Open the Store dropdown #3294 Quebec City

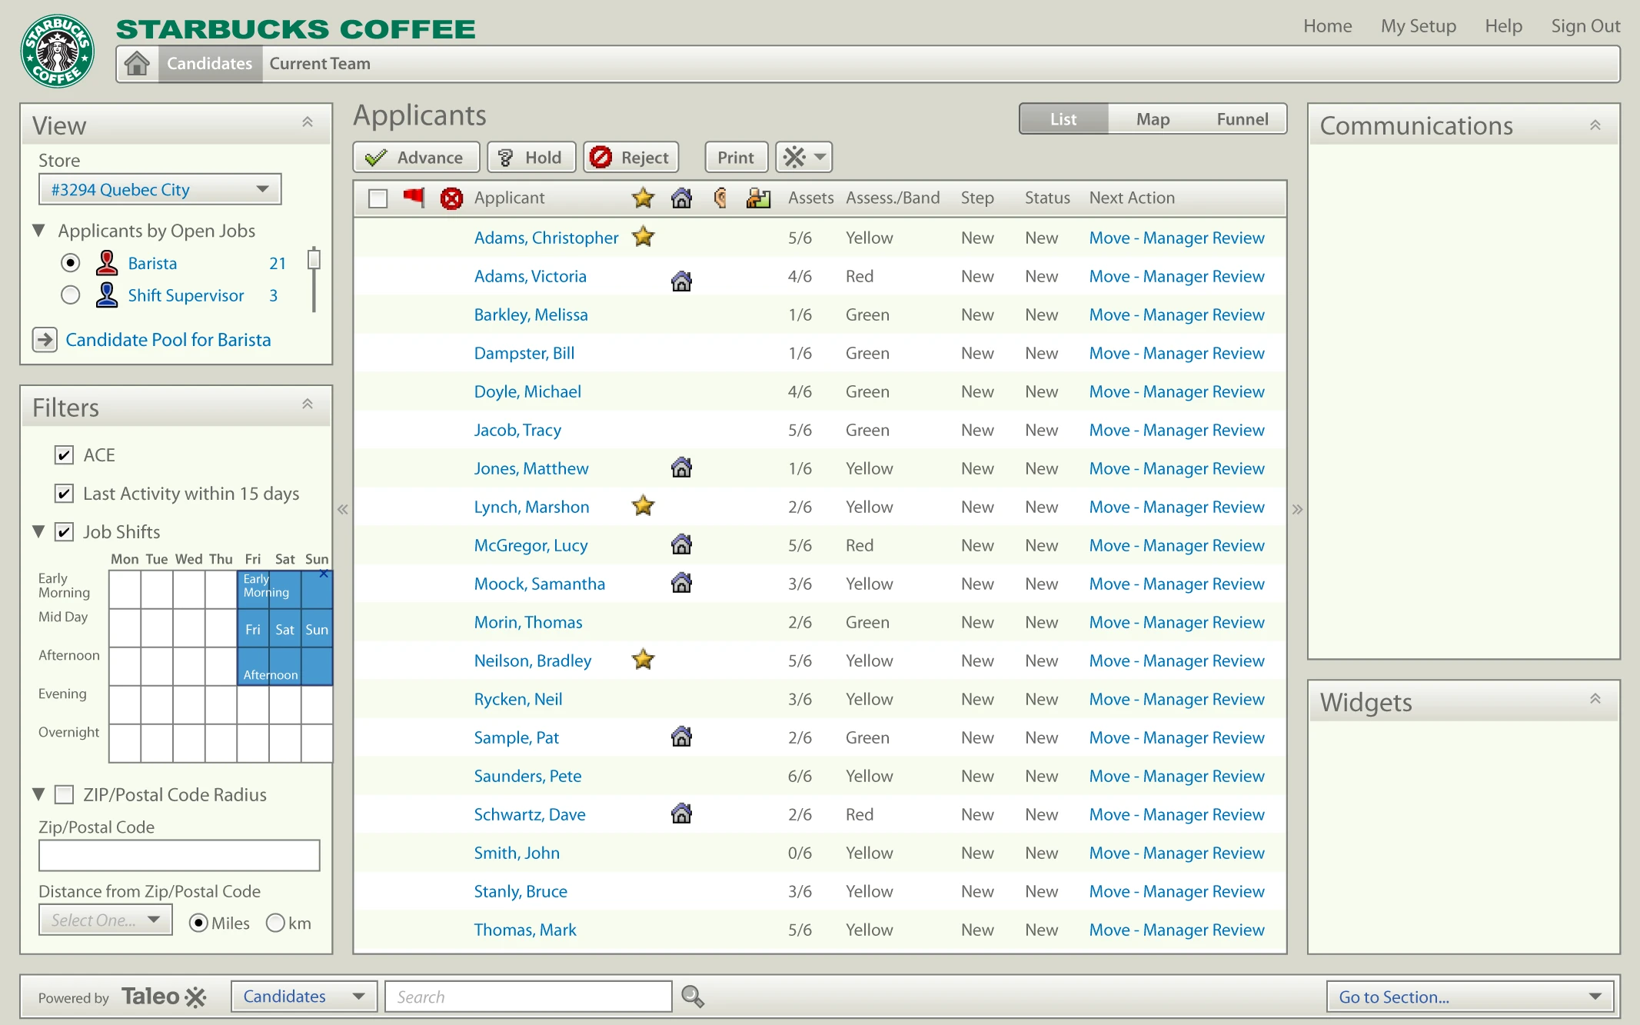pos(160,189)
